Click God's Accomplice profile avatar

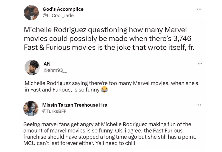pos(31,13)
